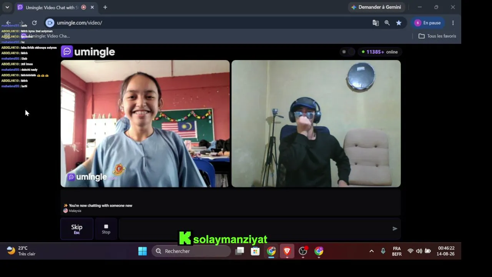Click the chat line "dakchi nady"

tap(29, 70)
